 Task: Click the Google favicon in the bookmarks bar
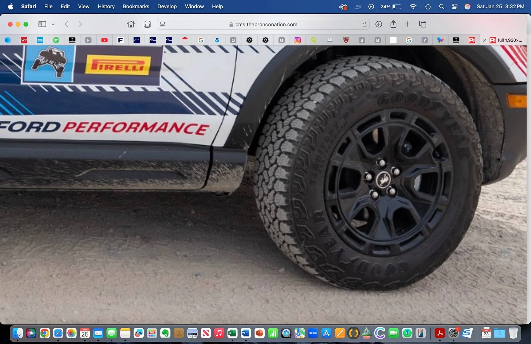(201, 40)
